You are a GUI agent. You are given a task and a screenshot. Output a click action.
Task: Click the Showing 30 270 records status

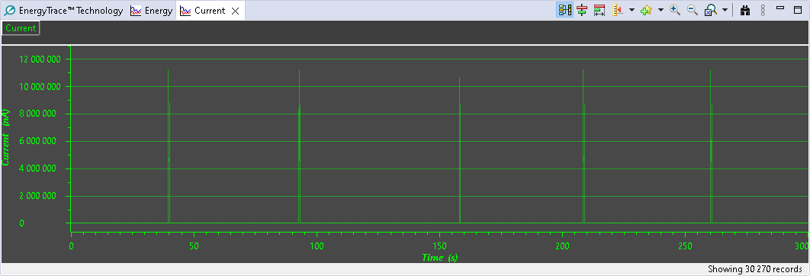pyautogui.click(x=755, y=269)
